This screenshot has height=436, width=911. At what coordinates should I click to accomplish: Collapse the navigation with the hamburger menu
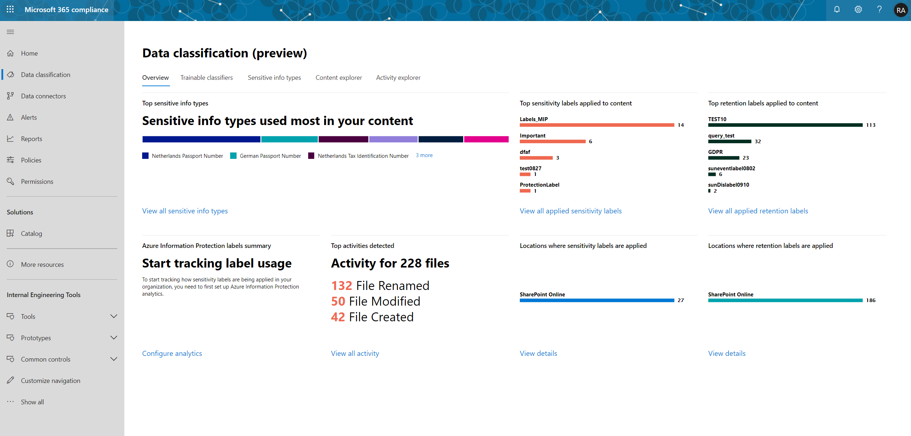pyautogui.click(x=10, y=32)
